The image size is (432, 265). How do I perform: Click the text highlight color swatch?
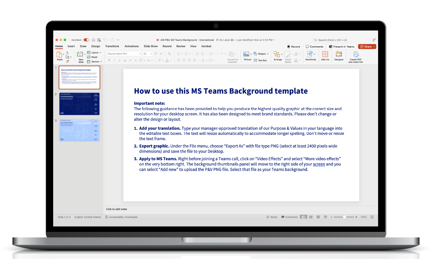(x=159, y=60)
